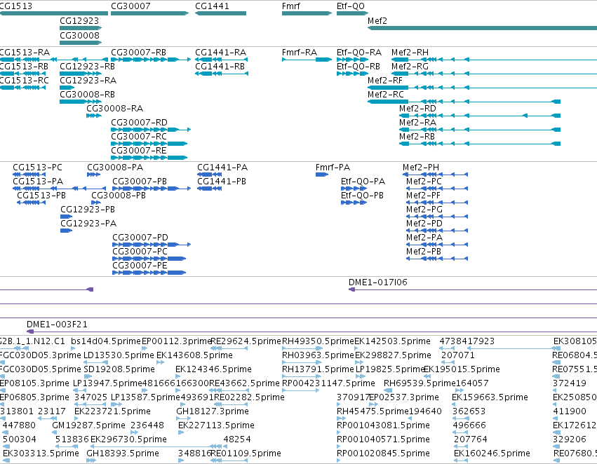
Task: Click protein label "Mef2-PH"
Action: [421, 168]
